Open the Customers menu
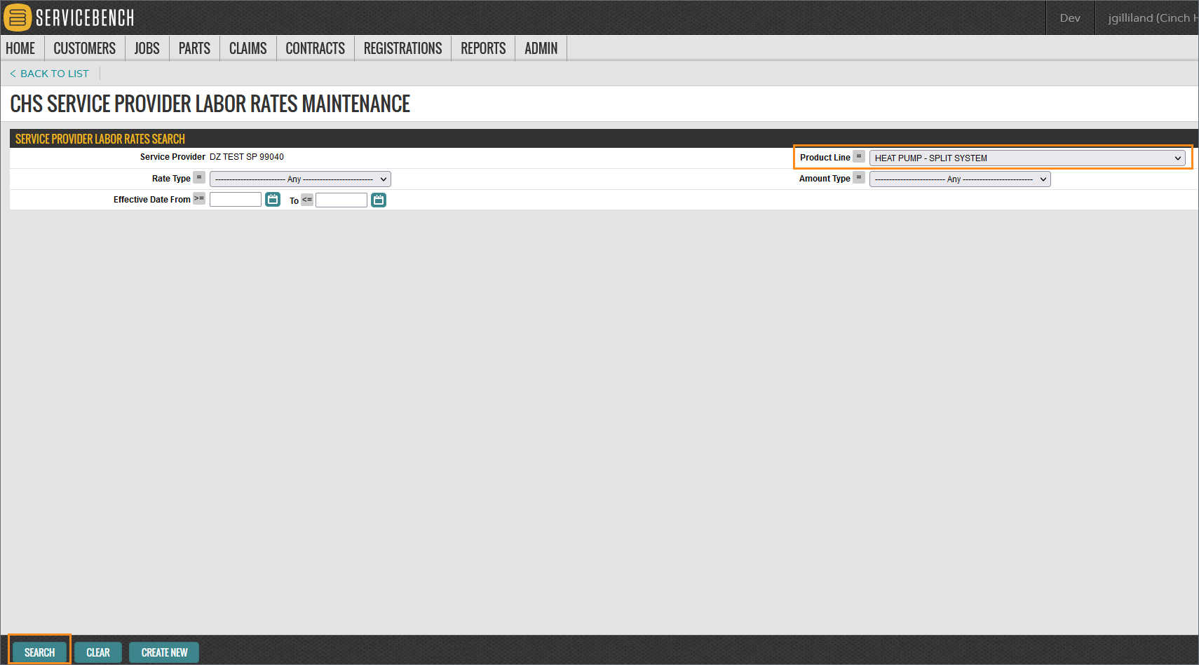Image resolution: width=1199 pixels, height=665 pixels. tap(85, 48)
